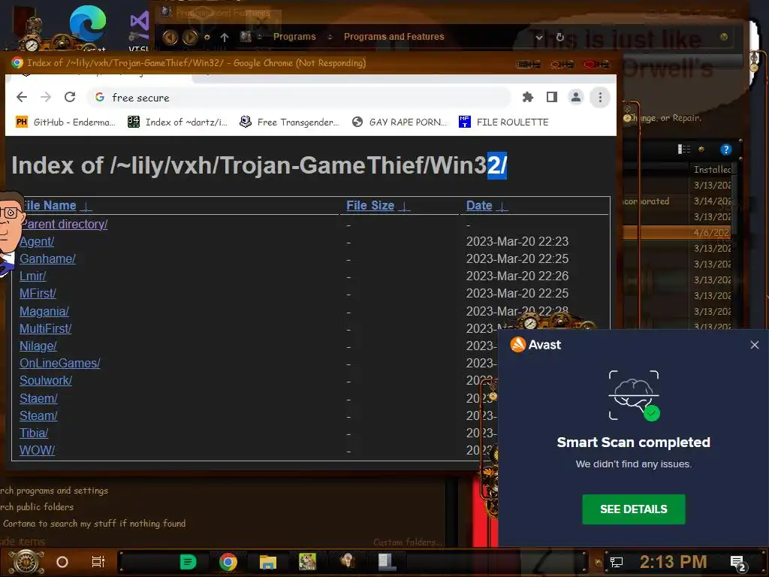Screen dimensions: 769x577
Task: Open the Tibia/ folder link
Action: pyautogui.click(x=34, y=434)
